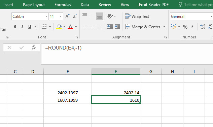Open Insert Function fx dialog
The height and width of the screenshot is (127, 213).
point(34,47)
